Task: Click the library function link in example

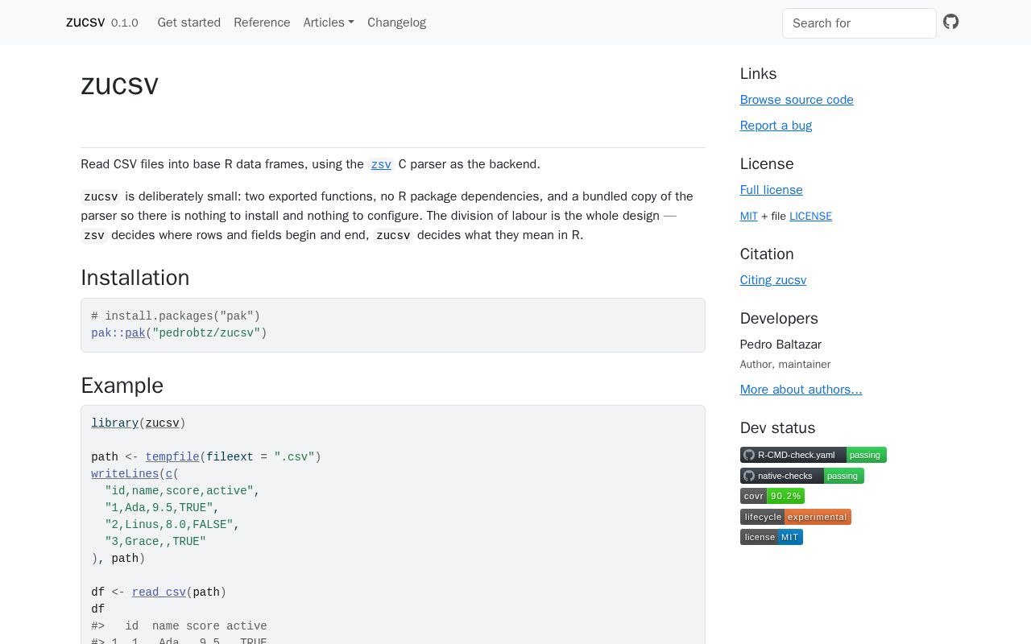Action: coord(114,423)
